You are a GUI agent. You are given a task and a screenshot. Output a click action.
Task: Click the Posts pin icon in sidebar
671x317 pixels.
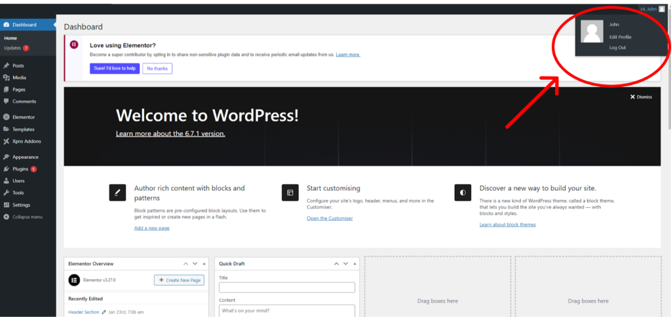click(6, 66)
